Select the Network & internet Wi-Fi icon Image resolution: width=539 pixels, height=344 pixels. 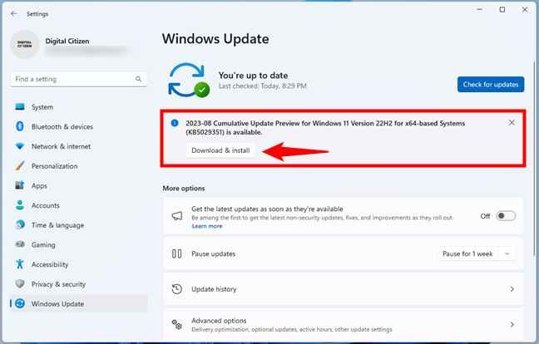[x=20, y=146]
